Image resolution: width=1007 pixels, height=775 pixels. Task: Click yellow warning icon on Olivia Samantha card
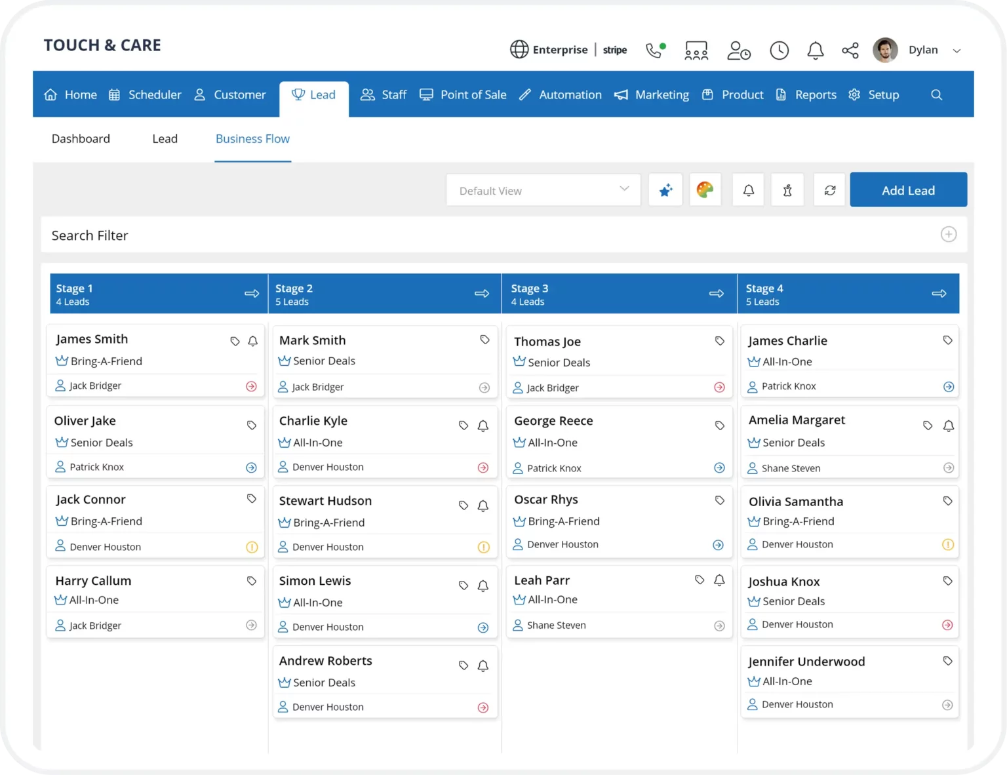(948, 544)
